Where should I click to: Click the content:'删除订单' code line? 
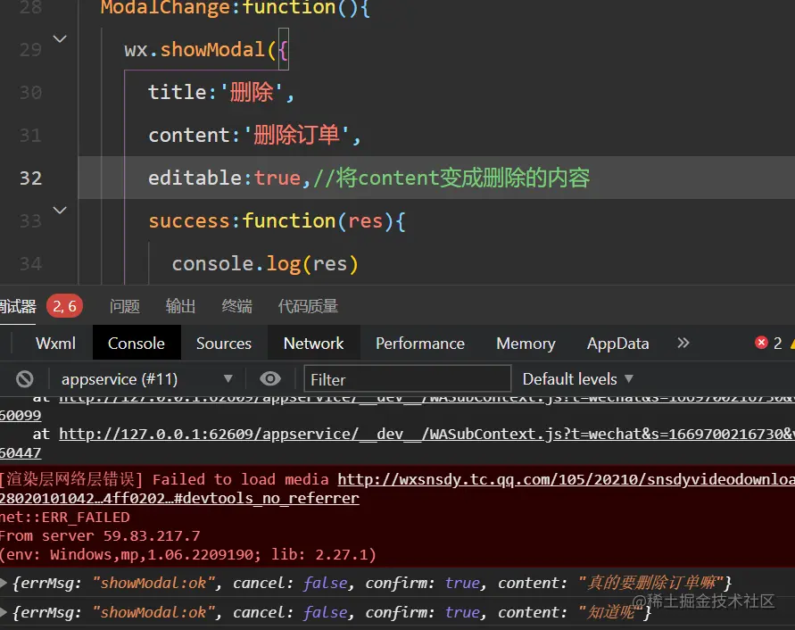pos(254,135)
